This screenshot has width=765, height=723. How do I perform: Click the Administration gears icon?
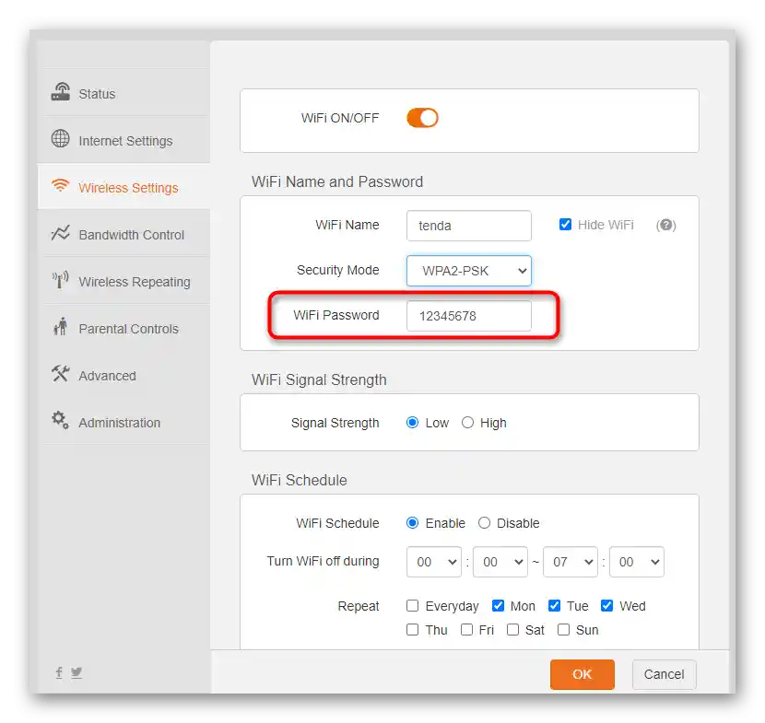pos(61,420)
